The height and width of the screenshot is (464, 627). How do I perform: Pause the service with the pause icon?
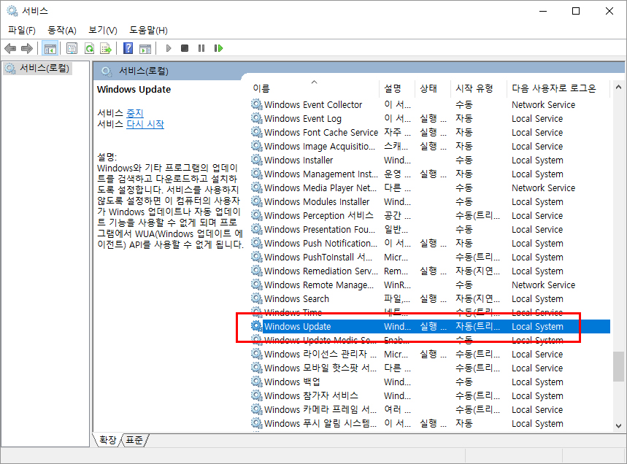click(x=201, y=48)
